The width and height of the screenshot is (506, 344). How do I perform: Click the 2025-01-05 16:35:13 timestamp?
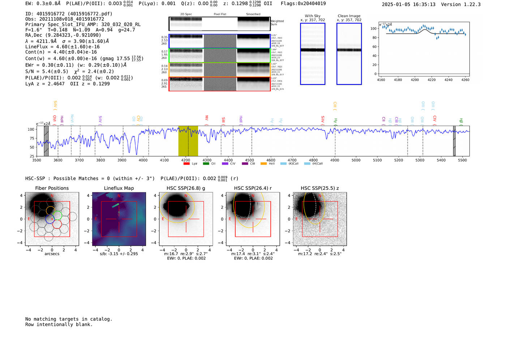[x=409, y=4]
